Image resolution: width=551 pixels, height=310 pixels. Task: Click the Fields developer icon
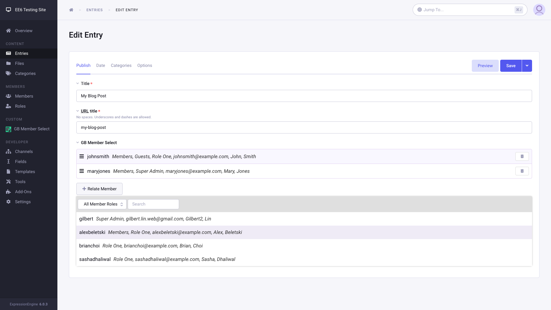tap(8, 162)
